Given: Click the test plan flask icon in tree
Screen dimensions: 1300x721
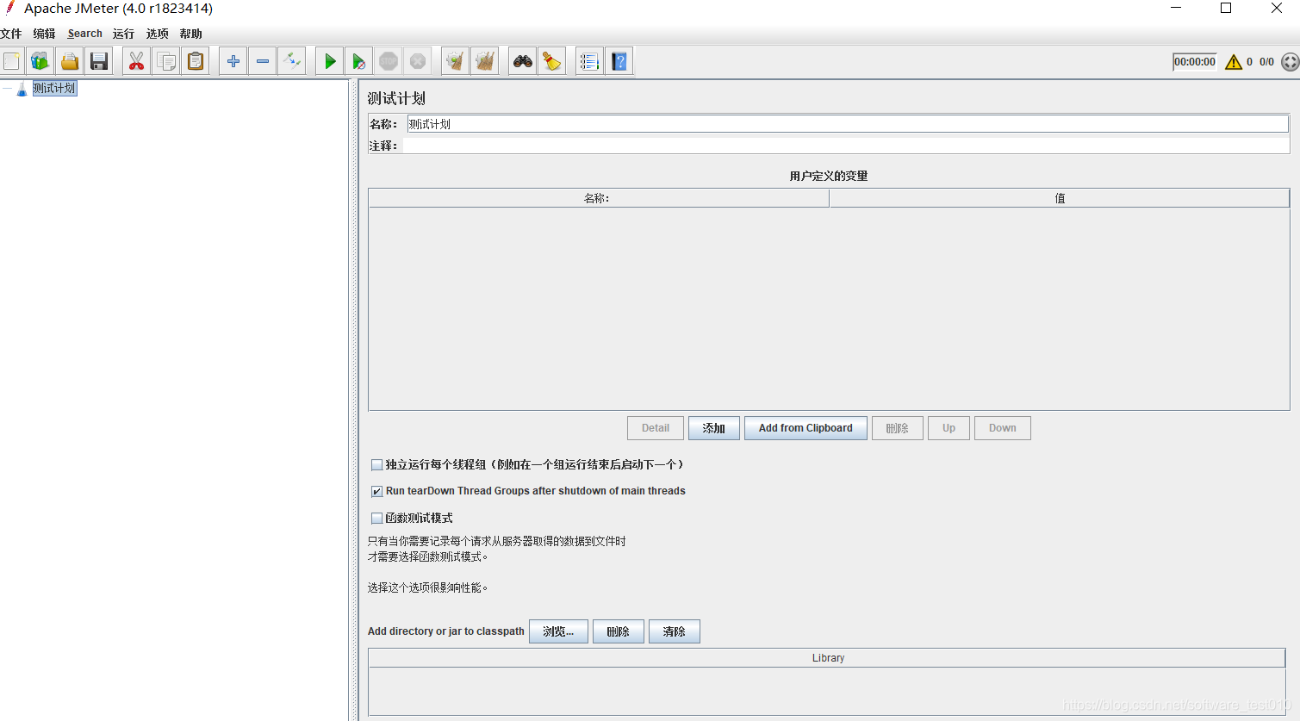Looking at the screenshot, I should tap(22, 89).
